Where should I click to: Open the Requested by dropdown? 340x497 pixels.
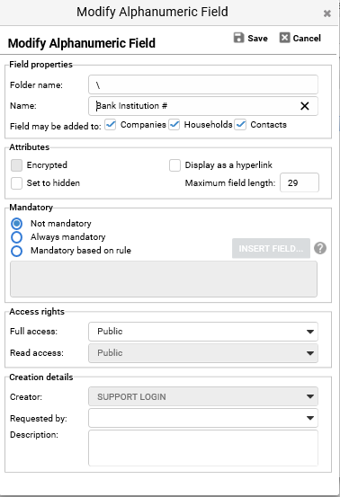click(203, 418)
